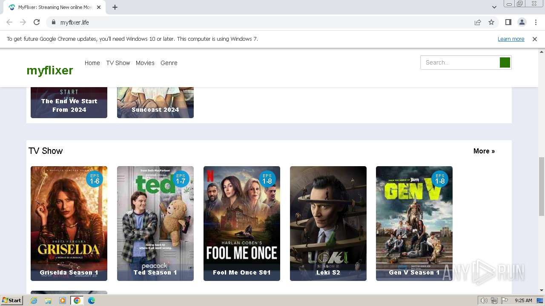View site information padlock icon

(53, 22)
